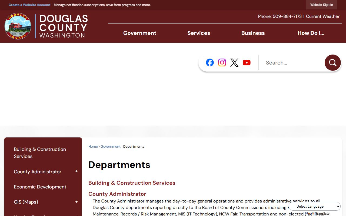Expand GIS (Maps) sidebar submenu

[76, 202]
